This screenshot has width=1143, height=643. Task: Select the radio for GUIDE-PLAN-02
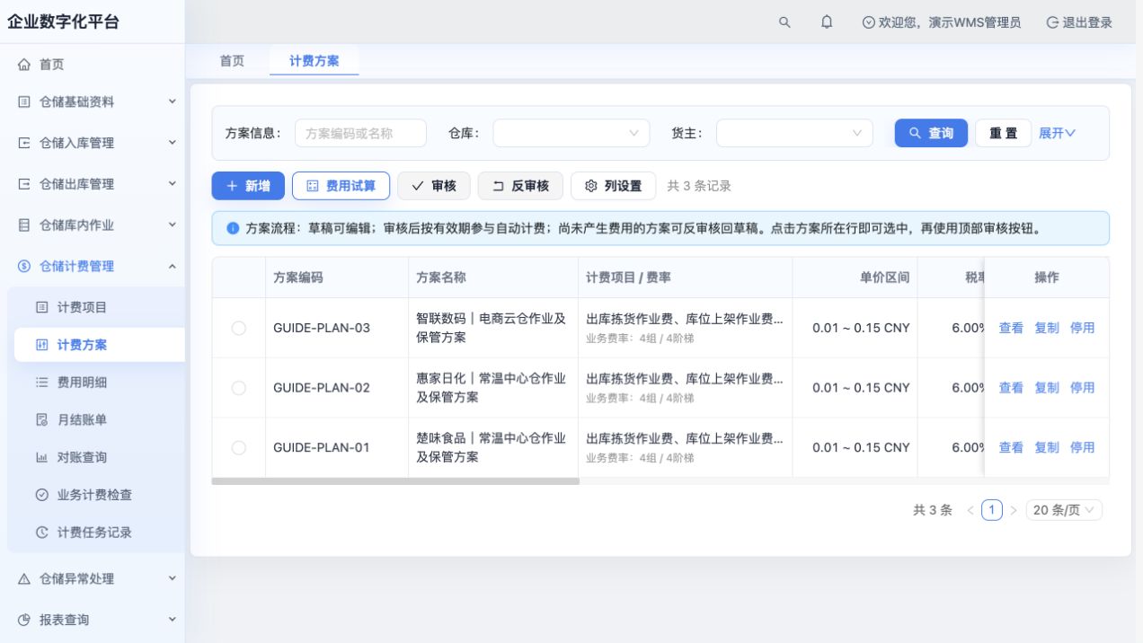coord(238,388)
